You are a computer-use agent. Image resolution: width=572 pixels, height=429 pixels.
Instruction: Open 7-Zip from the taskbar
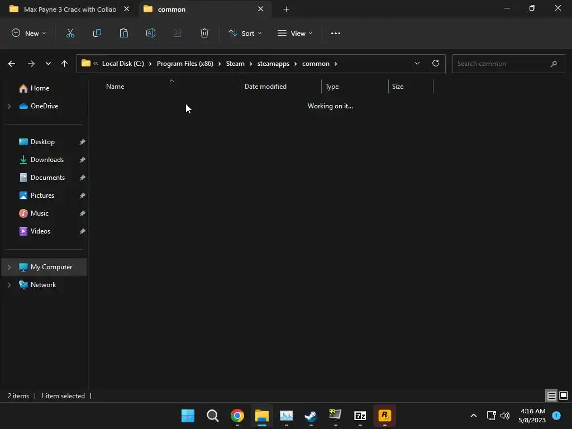(x=360, y=416)
